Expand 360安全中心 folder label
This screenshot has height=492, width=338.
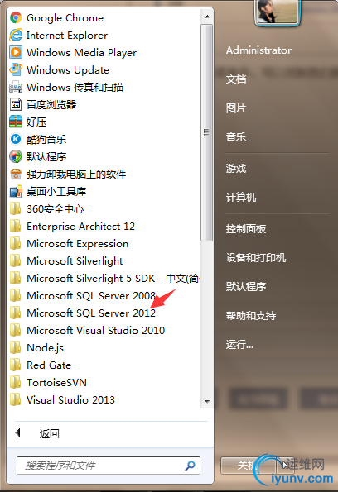[56, 208]
